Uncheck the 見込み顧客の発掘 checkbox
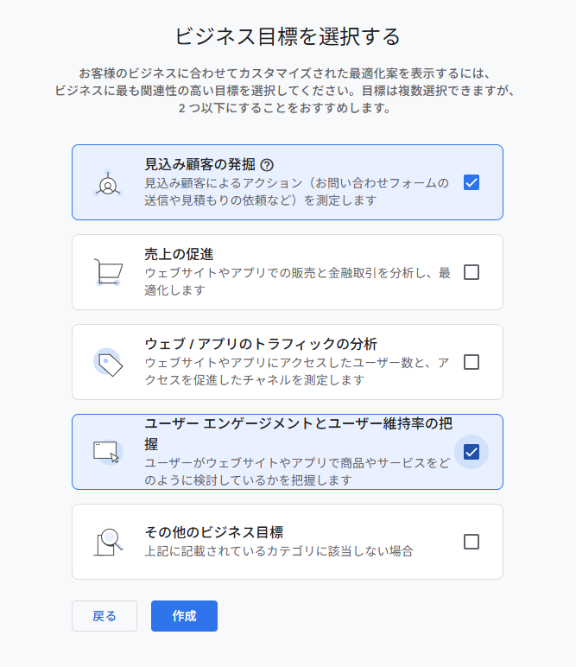Image resolution: width=576 pixels, height=667 pixels. click(x=471, y=182)
